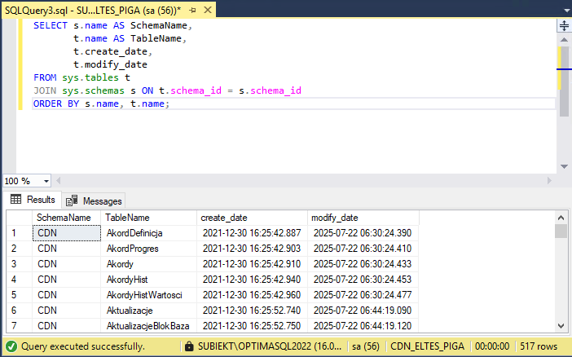Click the ORDER BY line in editor

pyautogui.click(x=293, y=104)
